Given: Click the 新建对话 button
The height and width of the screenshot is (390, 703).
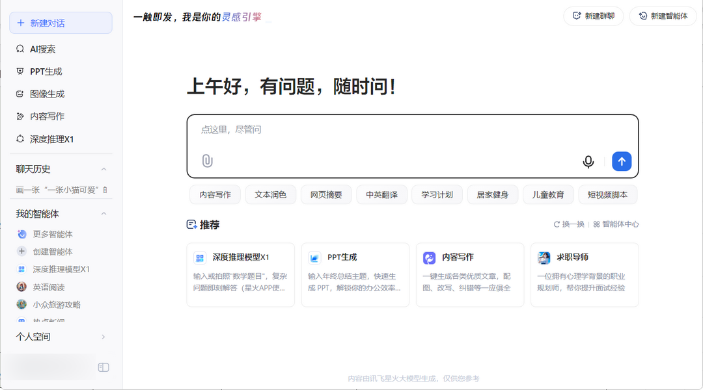Looking at the screenshot, I should tap(61, 23).
